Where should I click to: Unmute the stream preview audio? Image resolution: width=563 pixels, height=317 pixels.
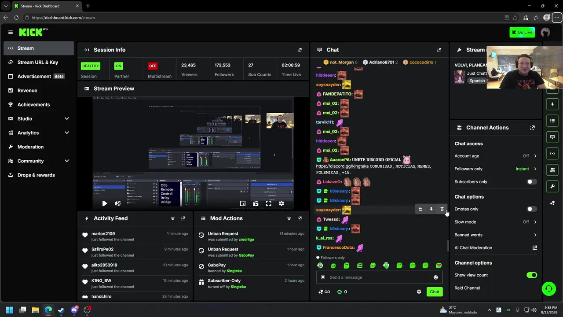117,203
